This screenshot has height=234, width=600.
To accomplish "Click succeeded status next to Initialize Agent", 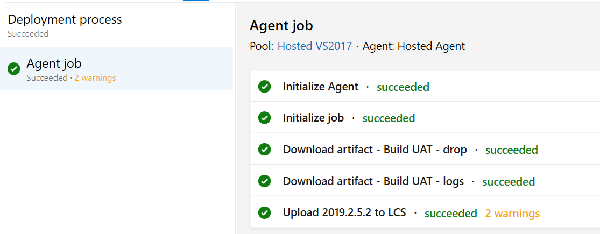I will pos(403,87).
